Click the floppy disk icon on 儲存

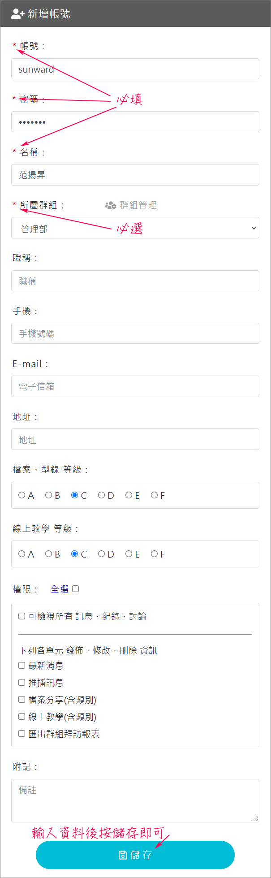click(x=123, y=855)
